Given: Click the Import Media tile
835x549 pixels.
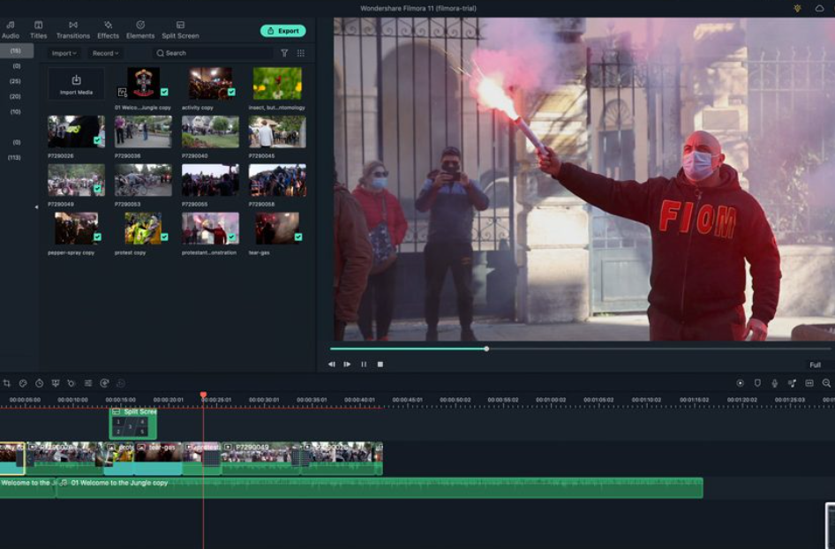Looking at the screenshot, I should 76,84.
